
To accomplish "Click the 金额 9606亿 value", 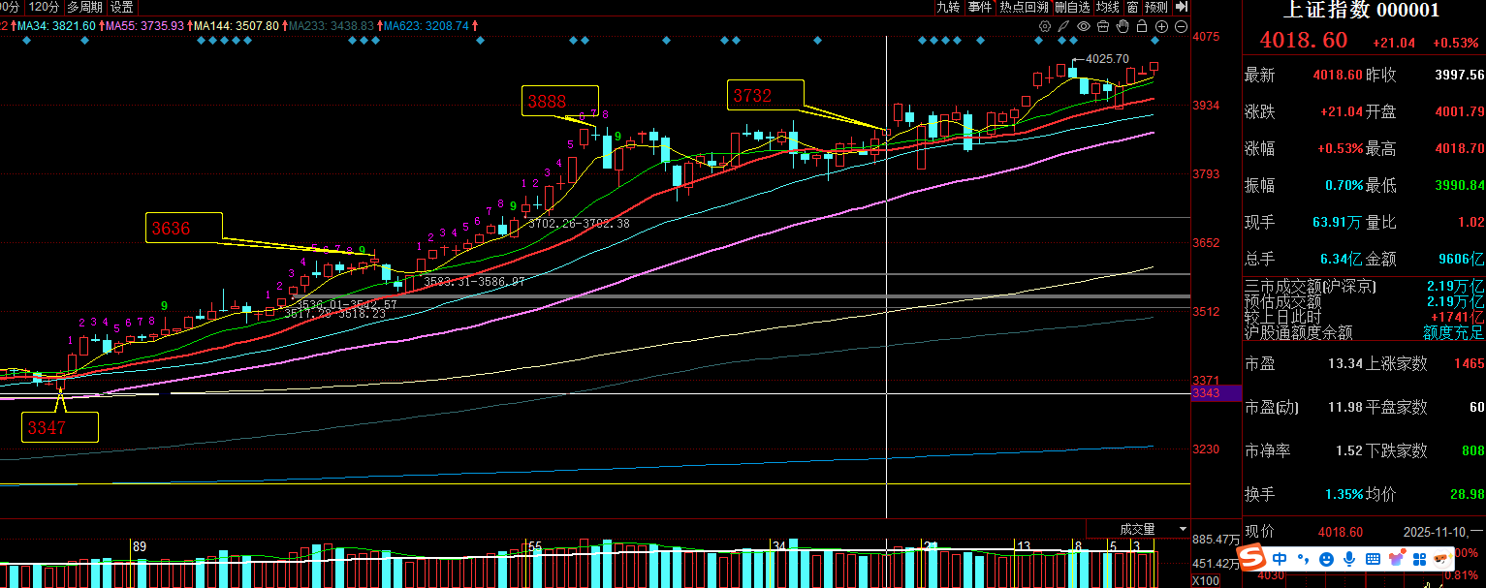I will [1462, 259].
